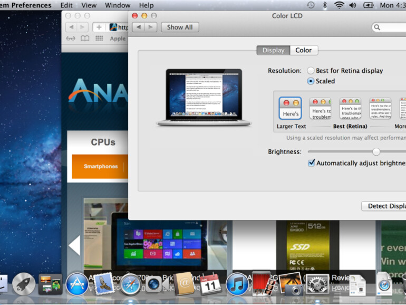Show Top Sites grid in Safari
This screenshot has width=406, height=305.
[99, 39]
